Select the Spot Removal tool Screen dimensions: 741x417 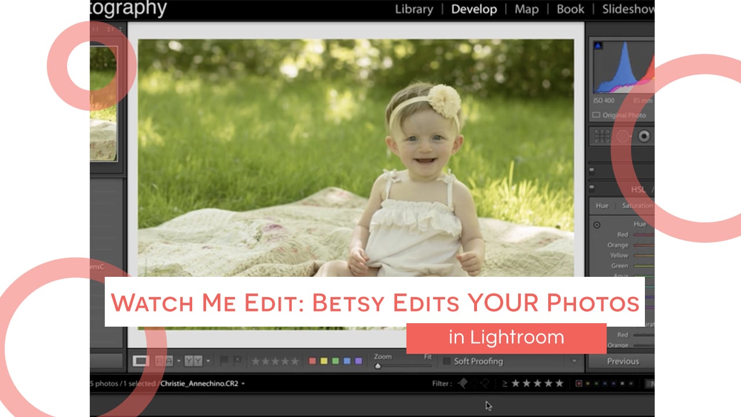(x=623, y=136)
